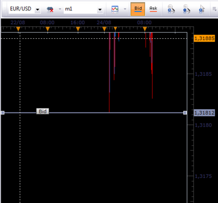The width and height of the screenshot is (218, 203).
Task: Expand the arrow beside the unlink icon
Action: click(x=60, y=9)
